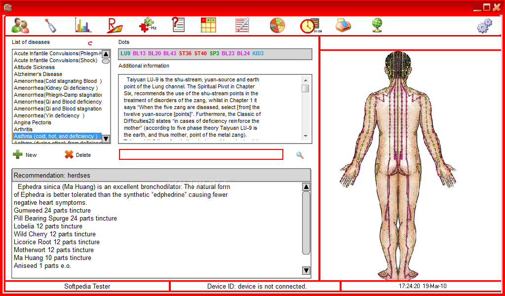Select Amenorrhea(Qi and Blood deficiency) entry
505x296 pixels.
click(x=57, y=102)
